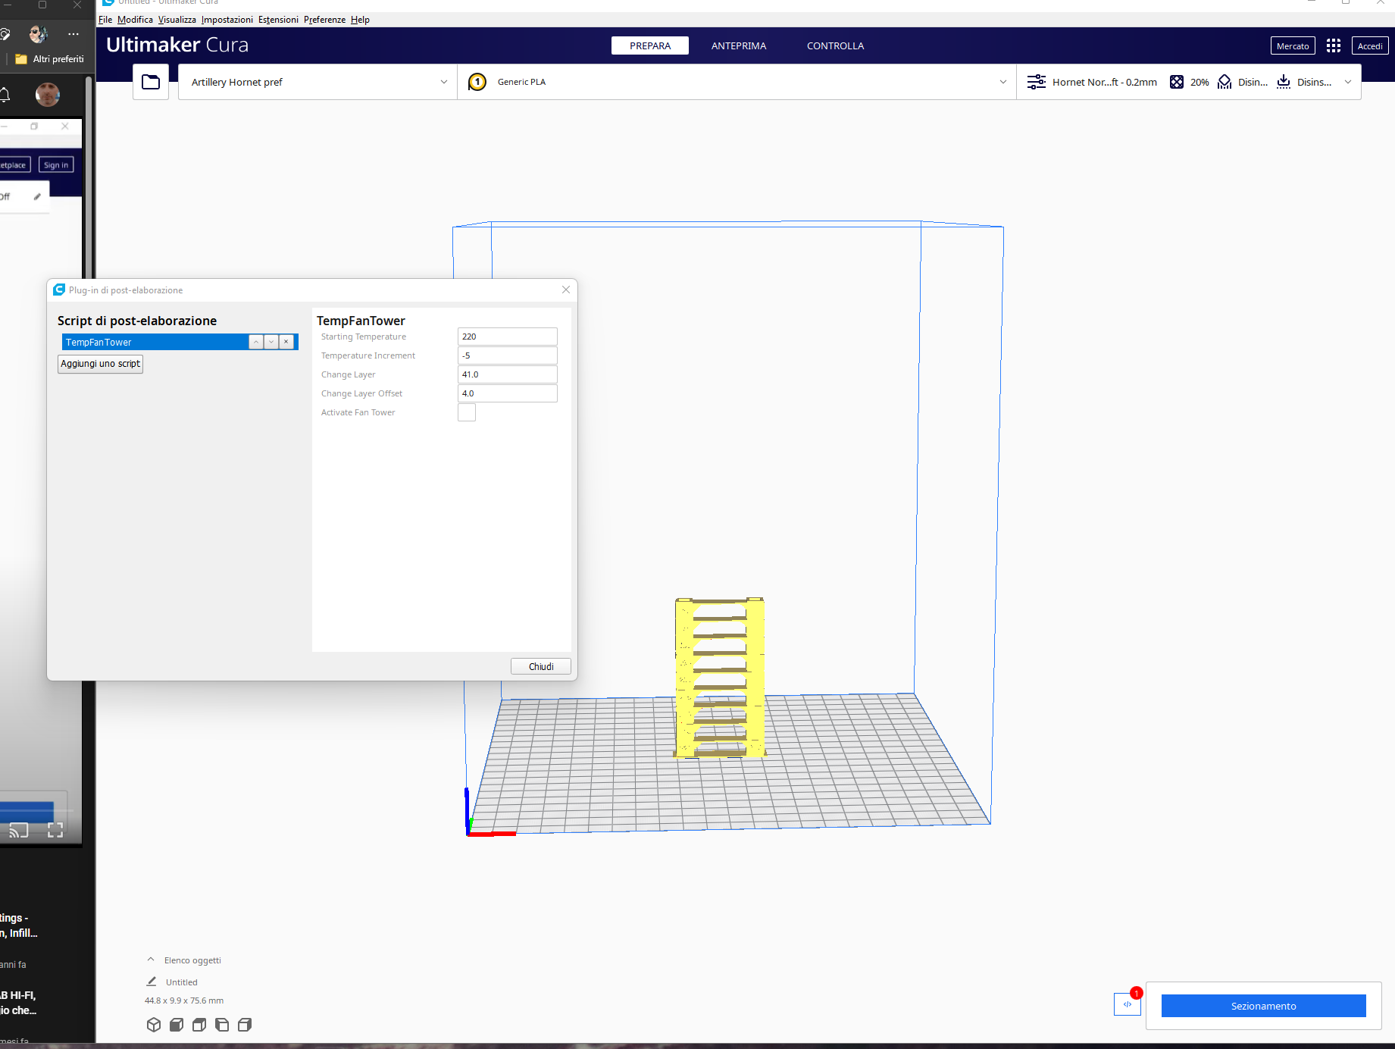Switch to the CONTROLLA stage tab
Image resolution: width=1395 pixels, height=1049 pixels.
pyautogui.click(x=835, y=45)
